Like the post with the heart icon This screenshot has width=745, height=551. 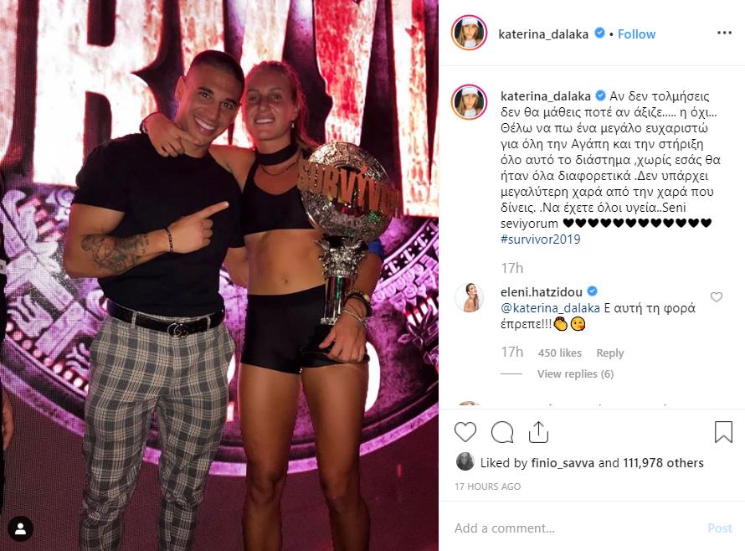pyautogui.click(x=465, y=432)
